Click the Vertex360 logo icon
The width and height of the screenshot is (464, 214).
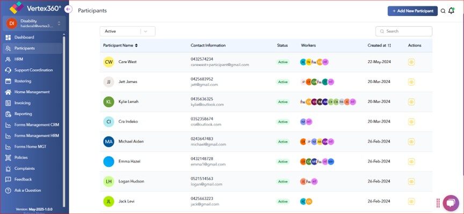click(x=17, y=8)
